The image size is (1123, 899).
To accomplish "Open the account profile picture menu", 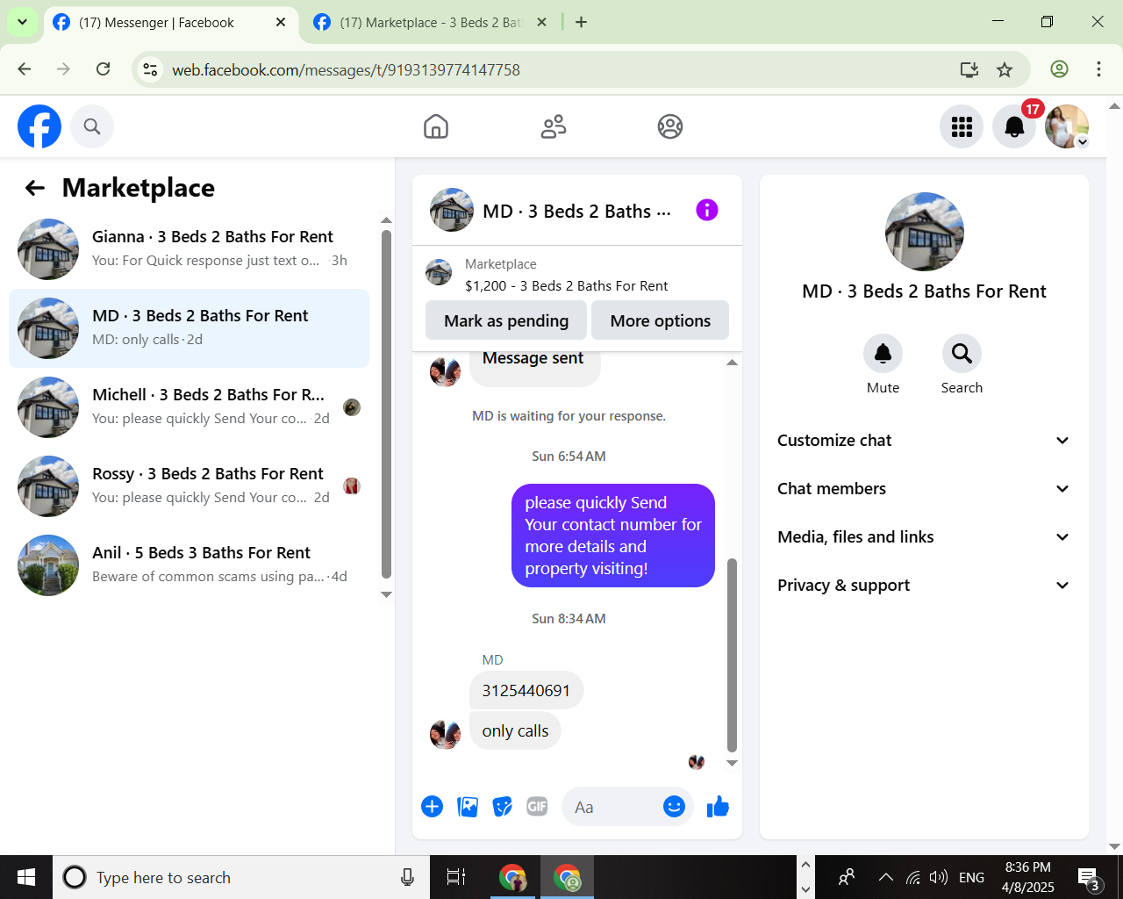I will coord(1067,126).
